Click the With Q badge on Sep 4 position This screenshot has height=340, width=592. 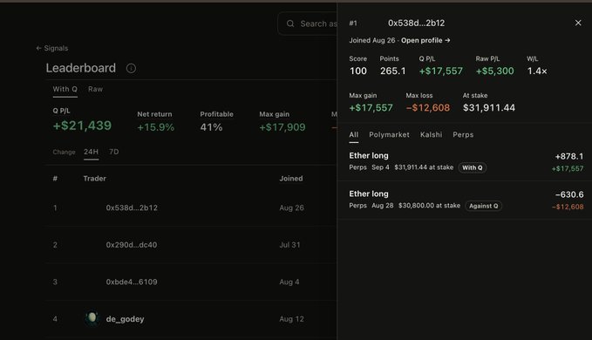[473, 168]
